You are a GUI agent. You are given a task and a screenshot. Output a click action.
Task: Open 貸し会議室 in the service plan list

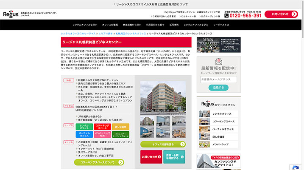(x=218, y=137)
